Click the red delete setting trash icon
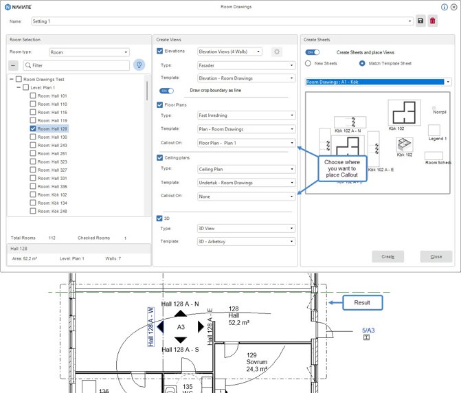 point(432,21)
